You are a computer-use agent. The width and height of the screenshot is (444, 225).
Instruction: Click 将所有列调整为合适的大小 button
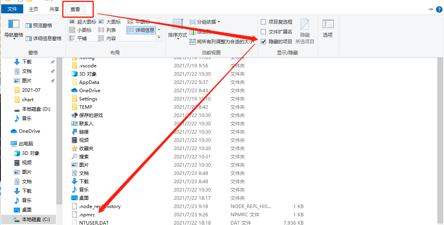point(222,42)
